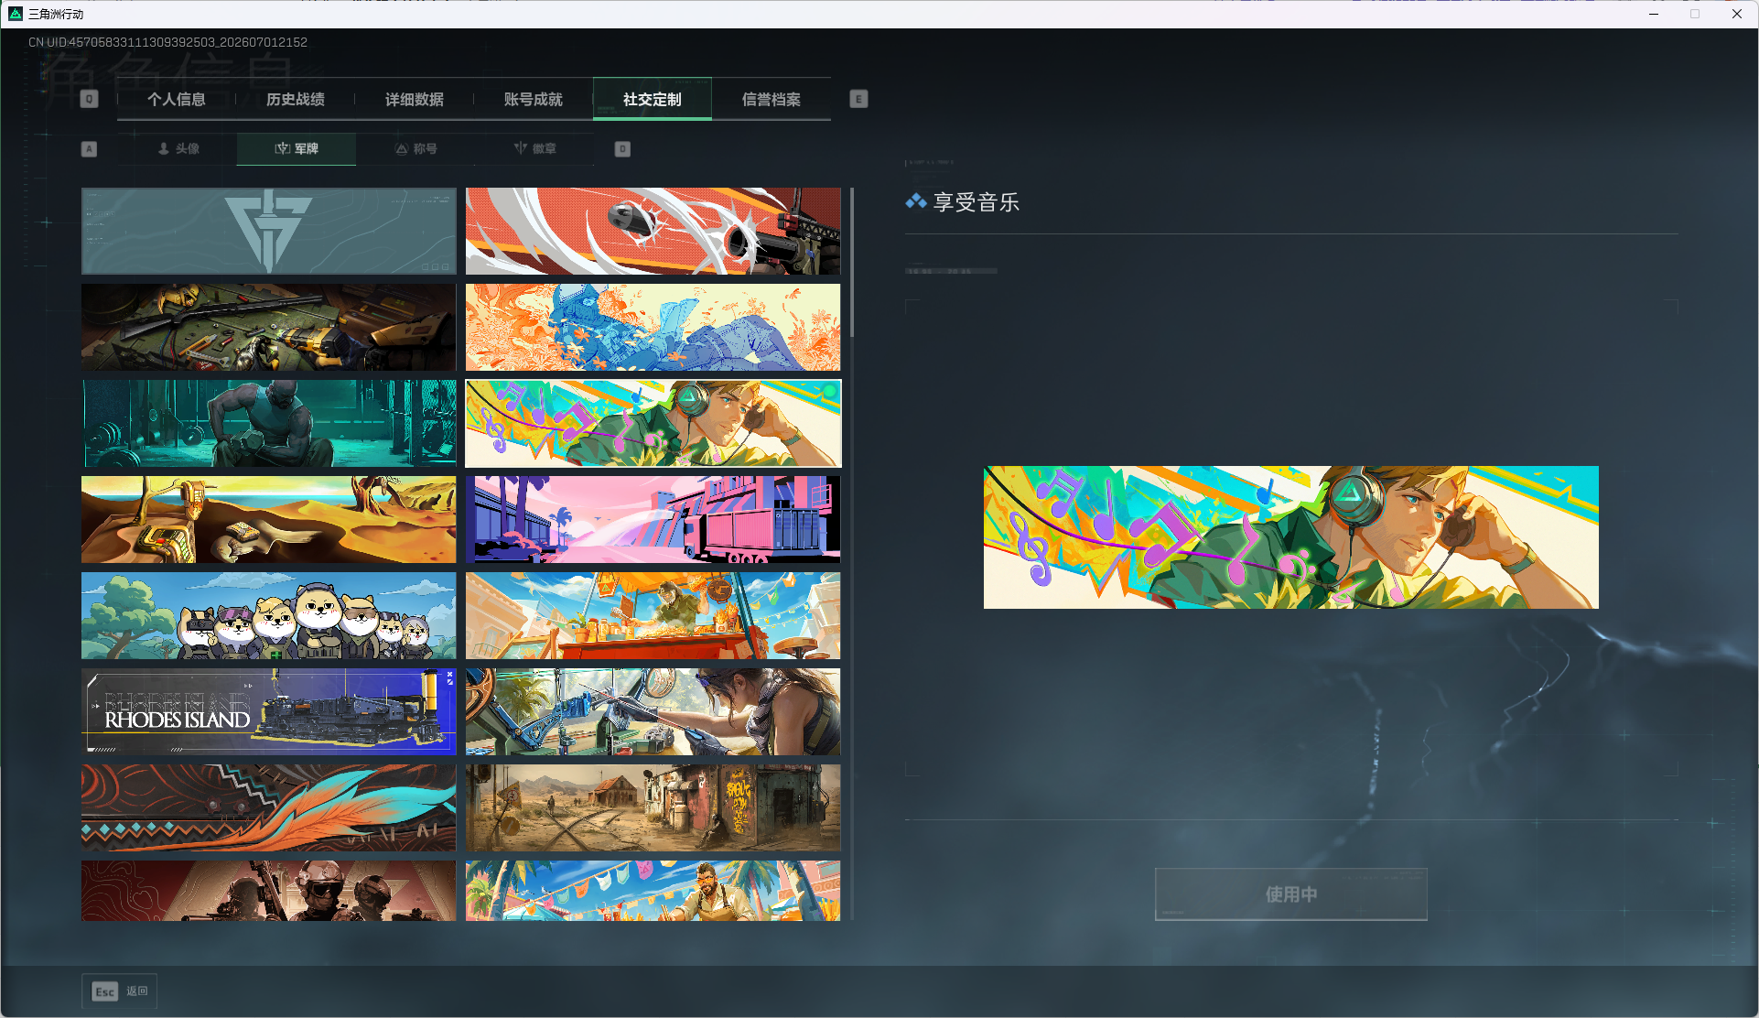Select the pink train dog tag
1759x1018 pixels.
click(653, 519)
